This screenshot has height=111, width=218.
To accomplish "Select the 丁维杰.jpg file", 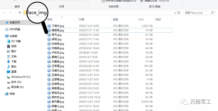I will coord(58,26).
